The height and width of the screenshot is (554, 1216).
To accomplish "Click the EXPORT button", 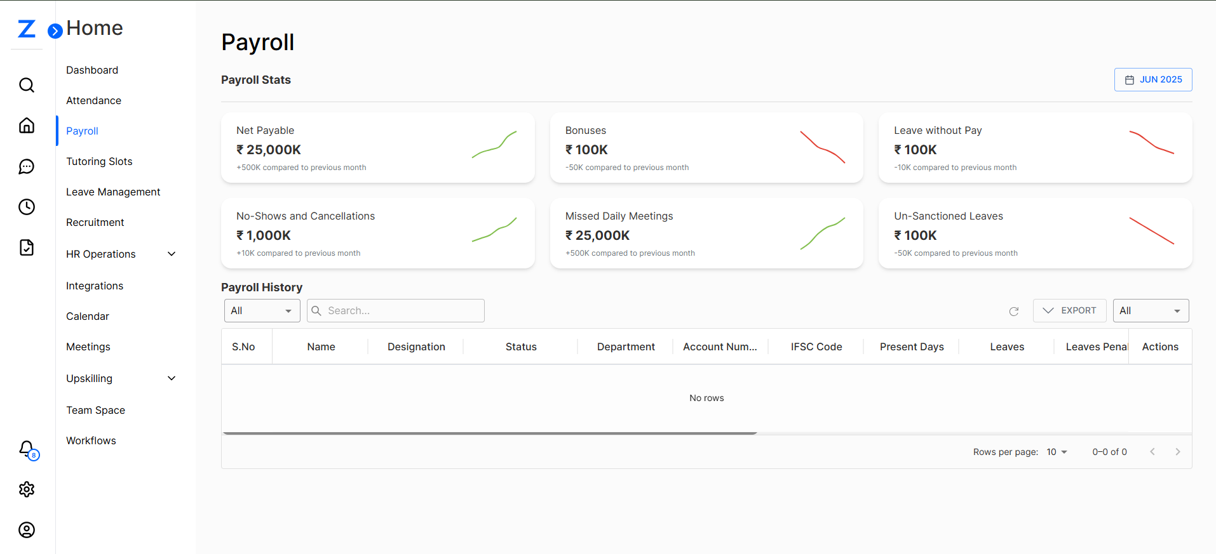I will pyautogui.click(x=1070, y=310).
